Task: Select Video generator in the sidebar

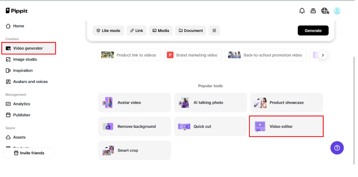Action: 28,48
